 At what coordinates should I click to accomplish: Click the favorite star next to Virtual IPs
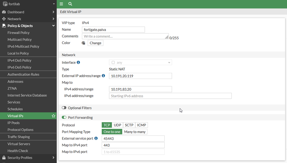tap(53, 116)
